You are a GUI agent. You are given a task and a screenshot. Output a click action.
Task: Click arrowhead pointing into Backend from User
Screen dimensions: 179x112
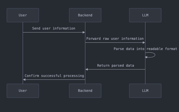click(84, 32)
